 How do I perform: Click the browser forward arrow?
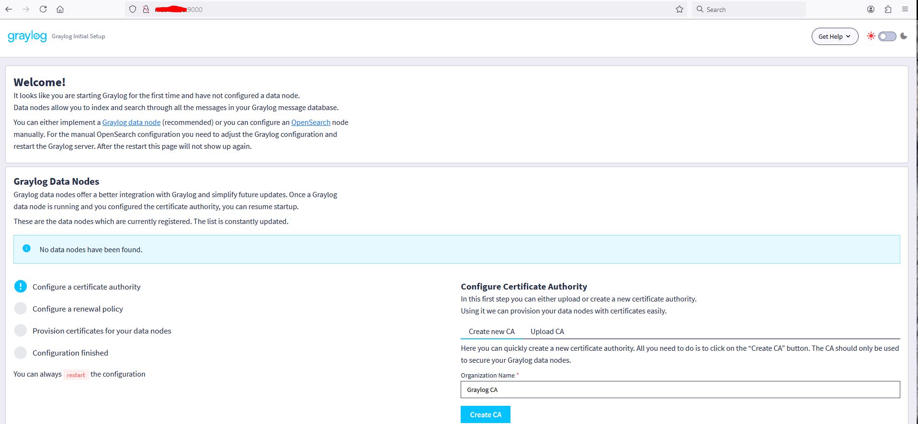[26, 9]
